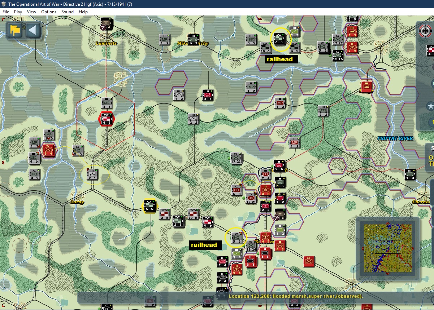Select the selected red-hex XXX 4-5 unit
The height and width of the screenshot is (310, 434).
[107, 119]
